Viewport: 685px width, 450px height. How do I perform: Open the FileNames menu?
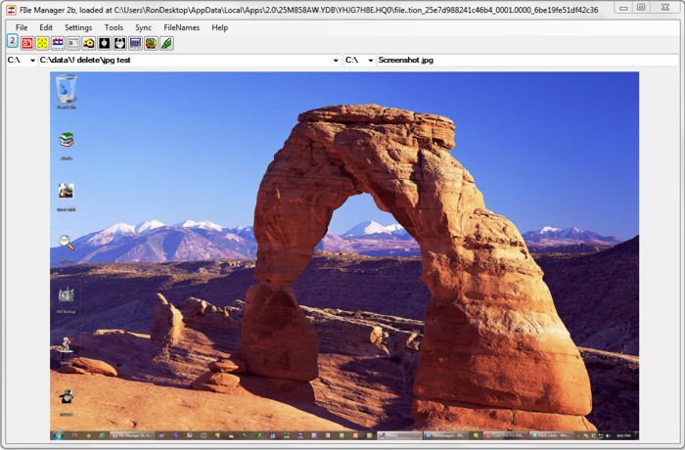point(181,27)
